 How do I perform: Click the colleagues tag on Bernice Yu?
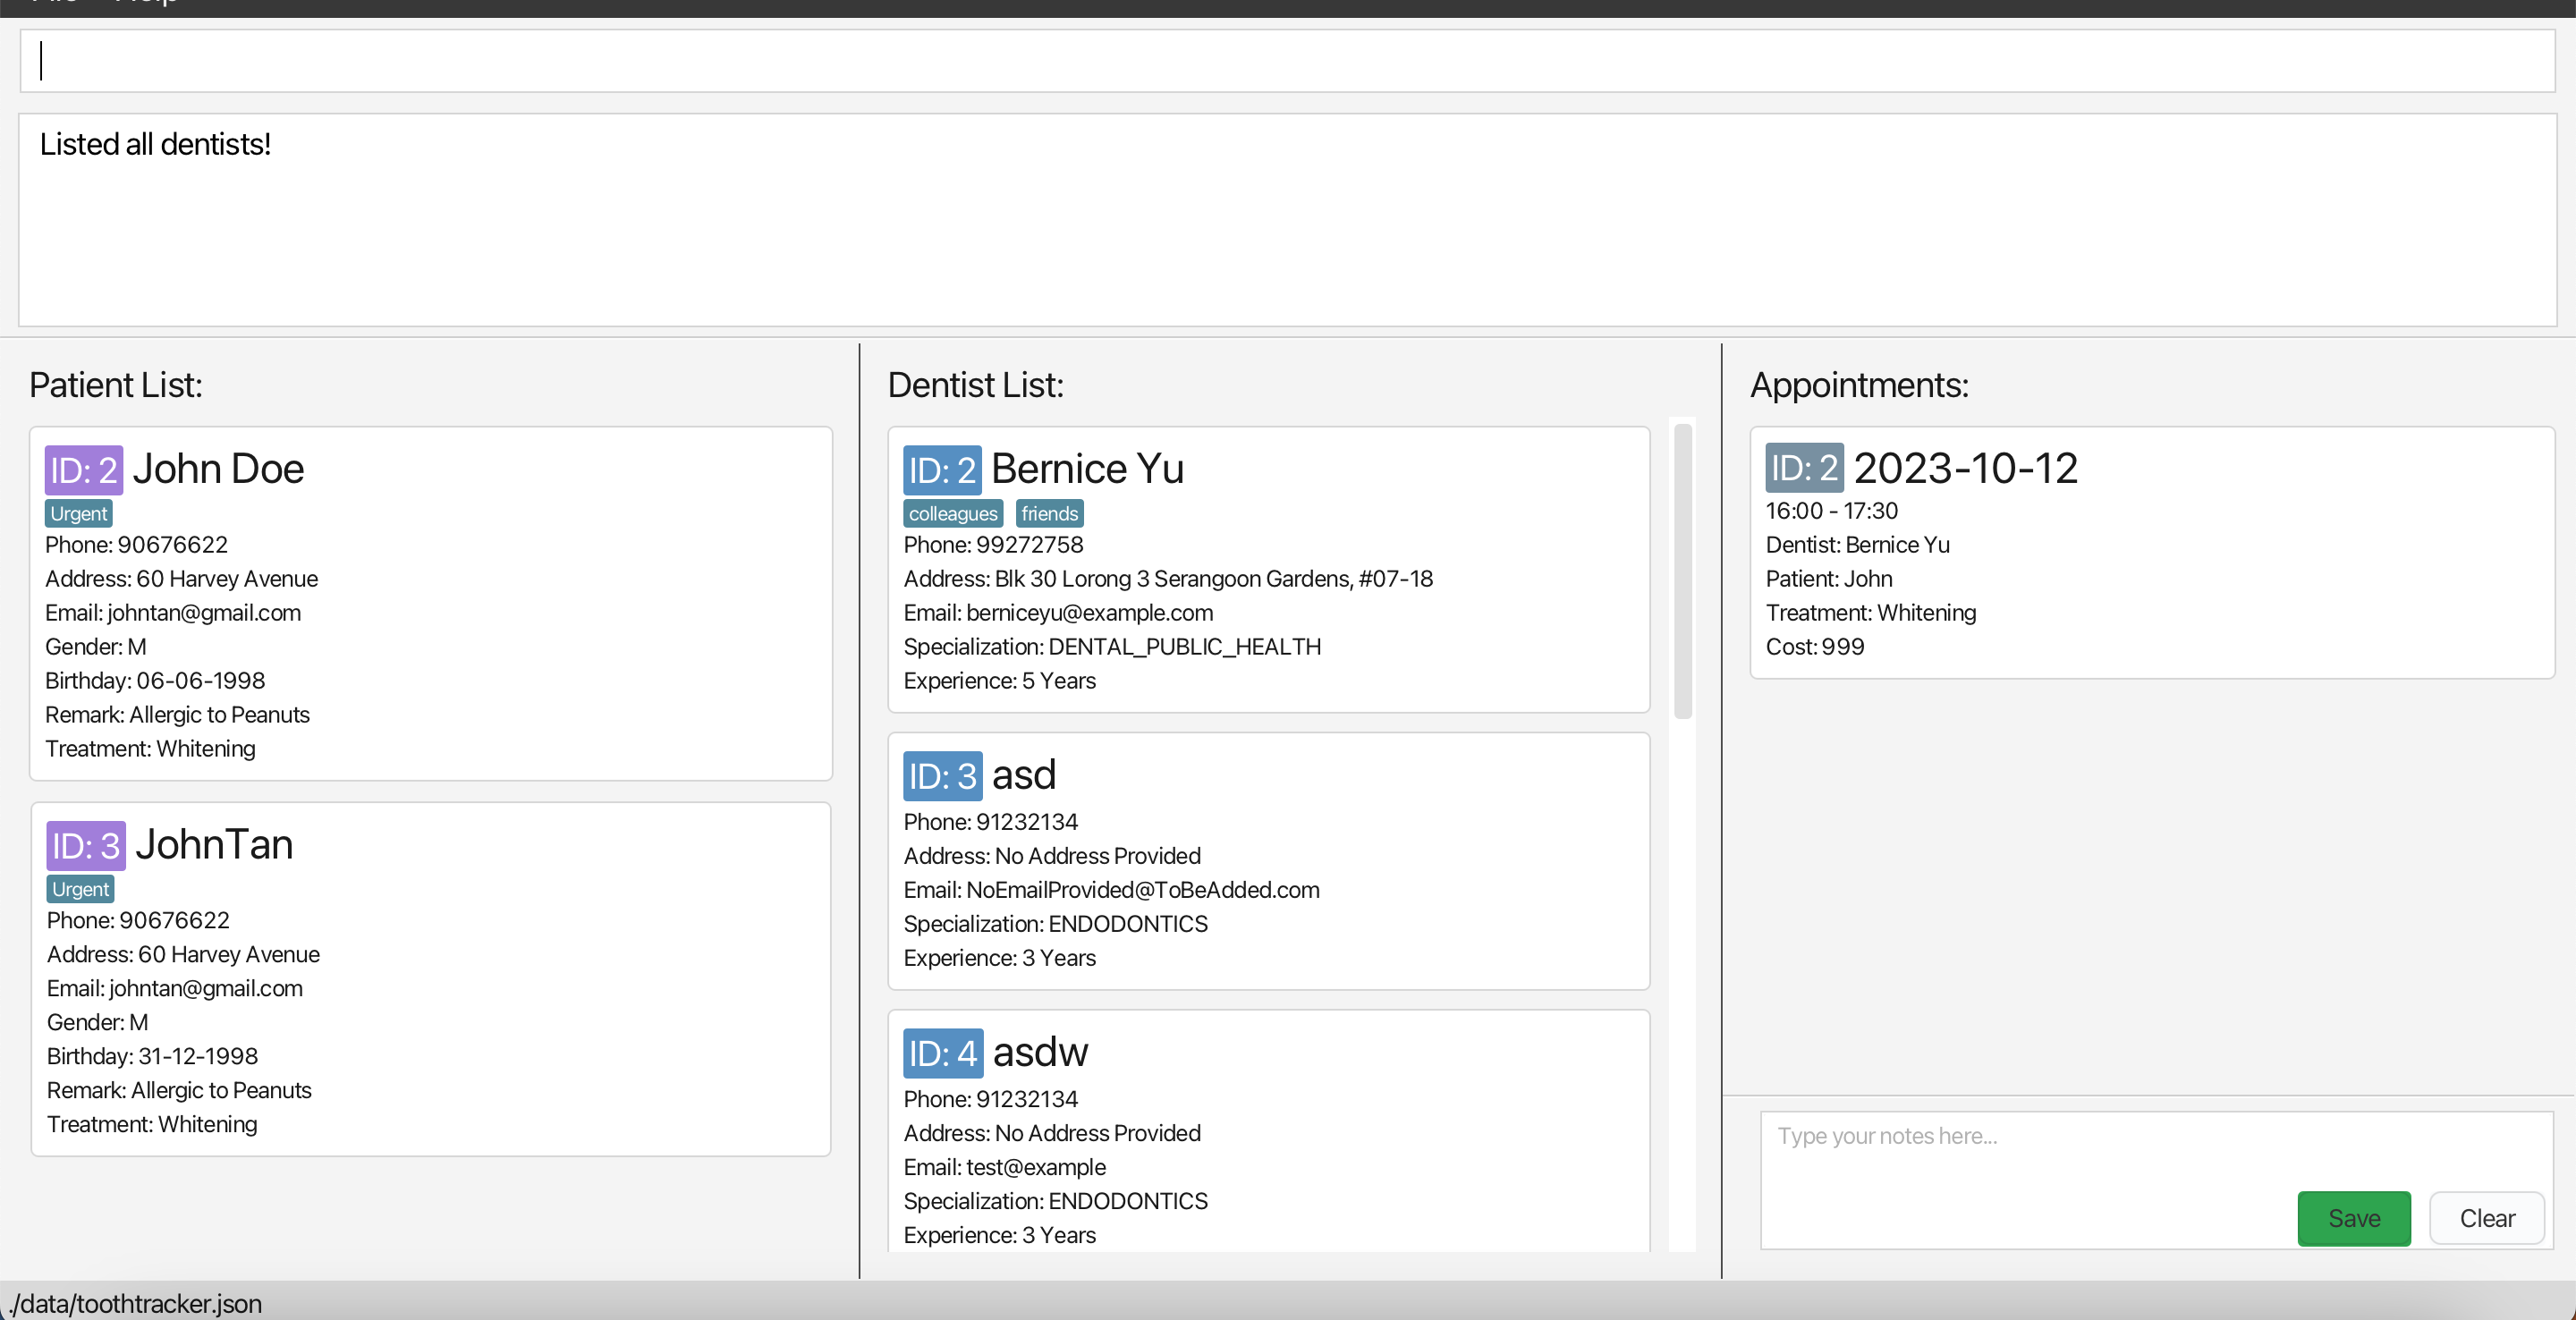click(x=952, y=513)
